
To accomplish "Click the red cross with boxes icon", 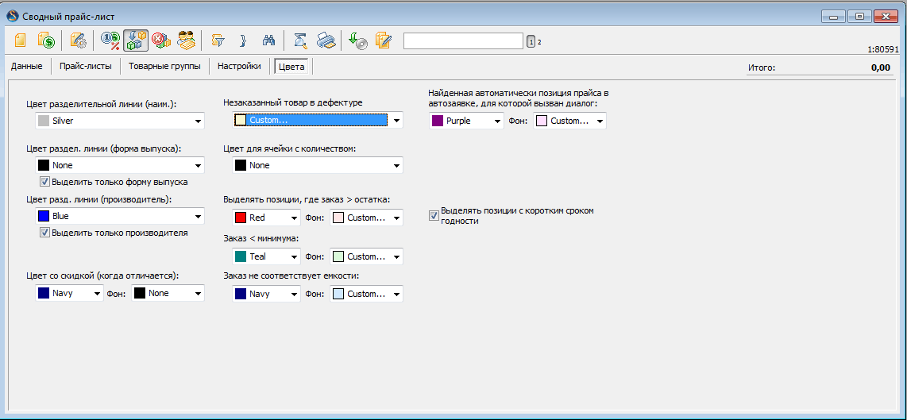I will coord(160,41).
